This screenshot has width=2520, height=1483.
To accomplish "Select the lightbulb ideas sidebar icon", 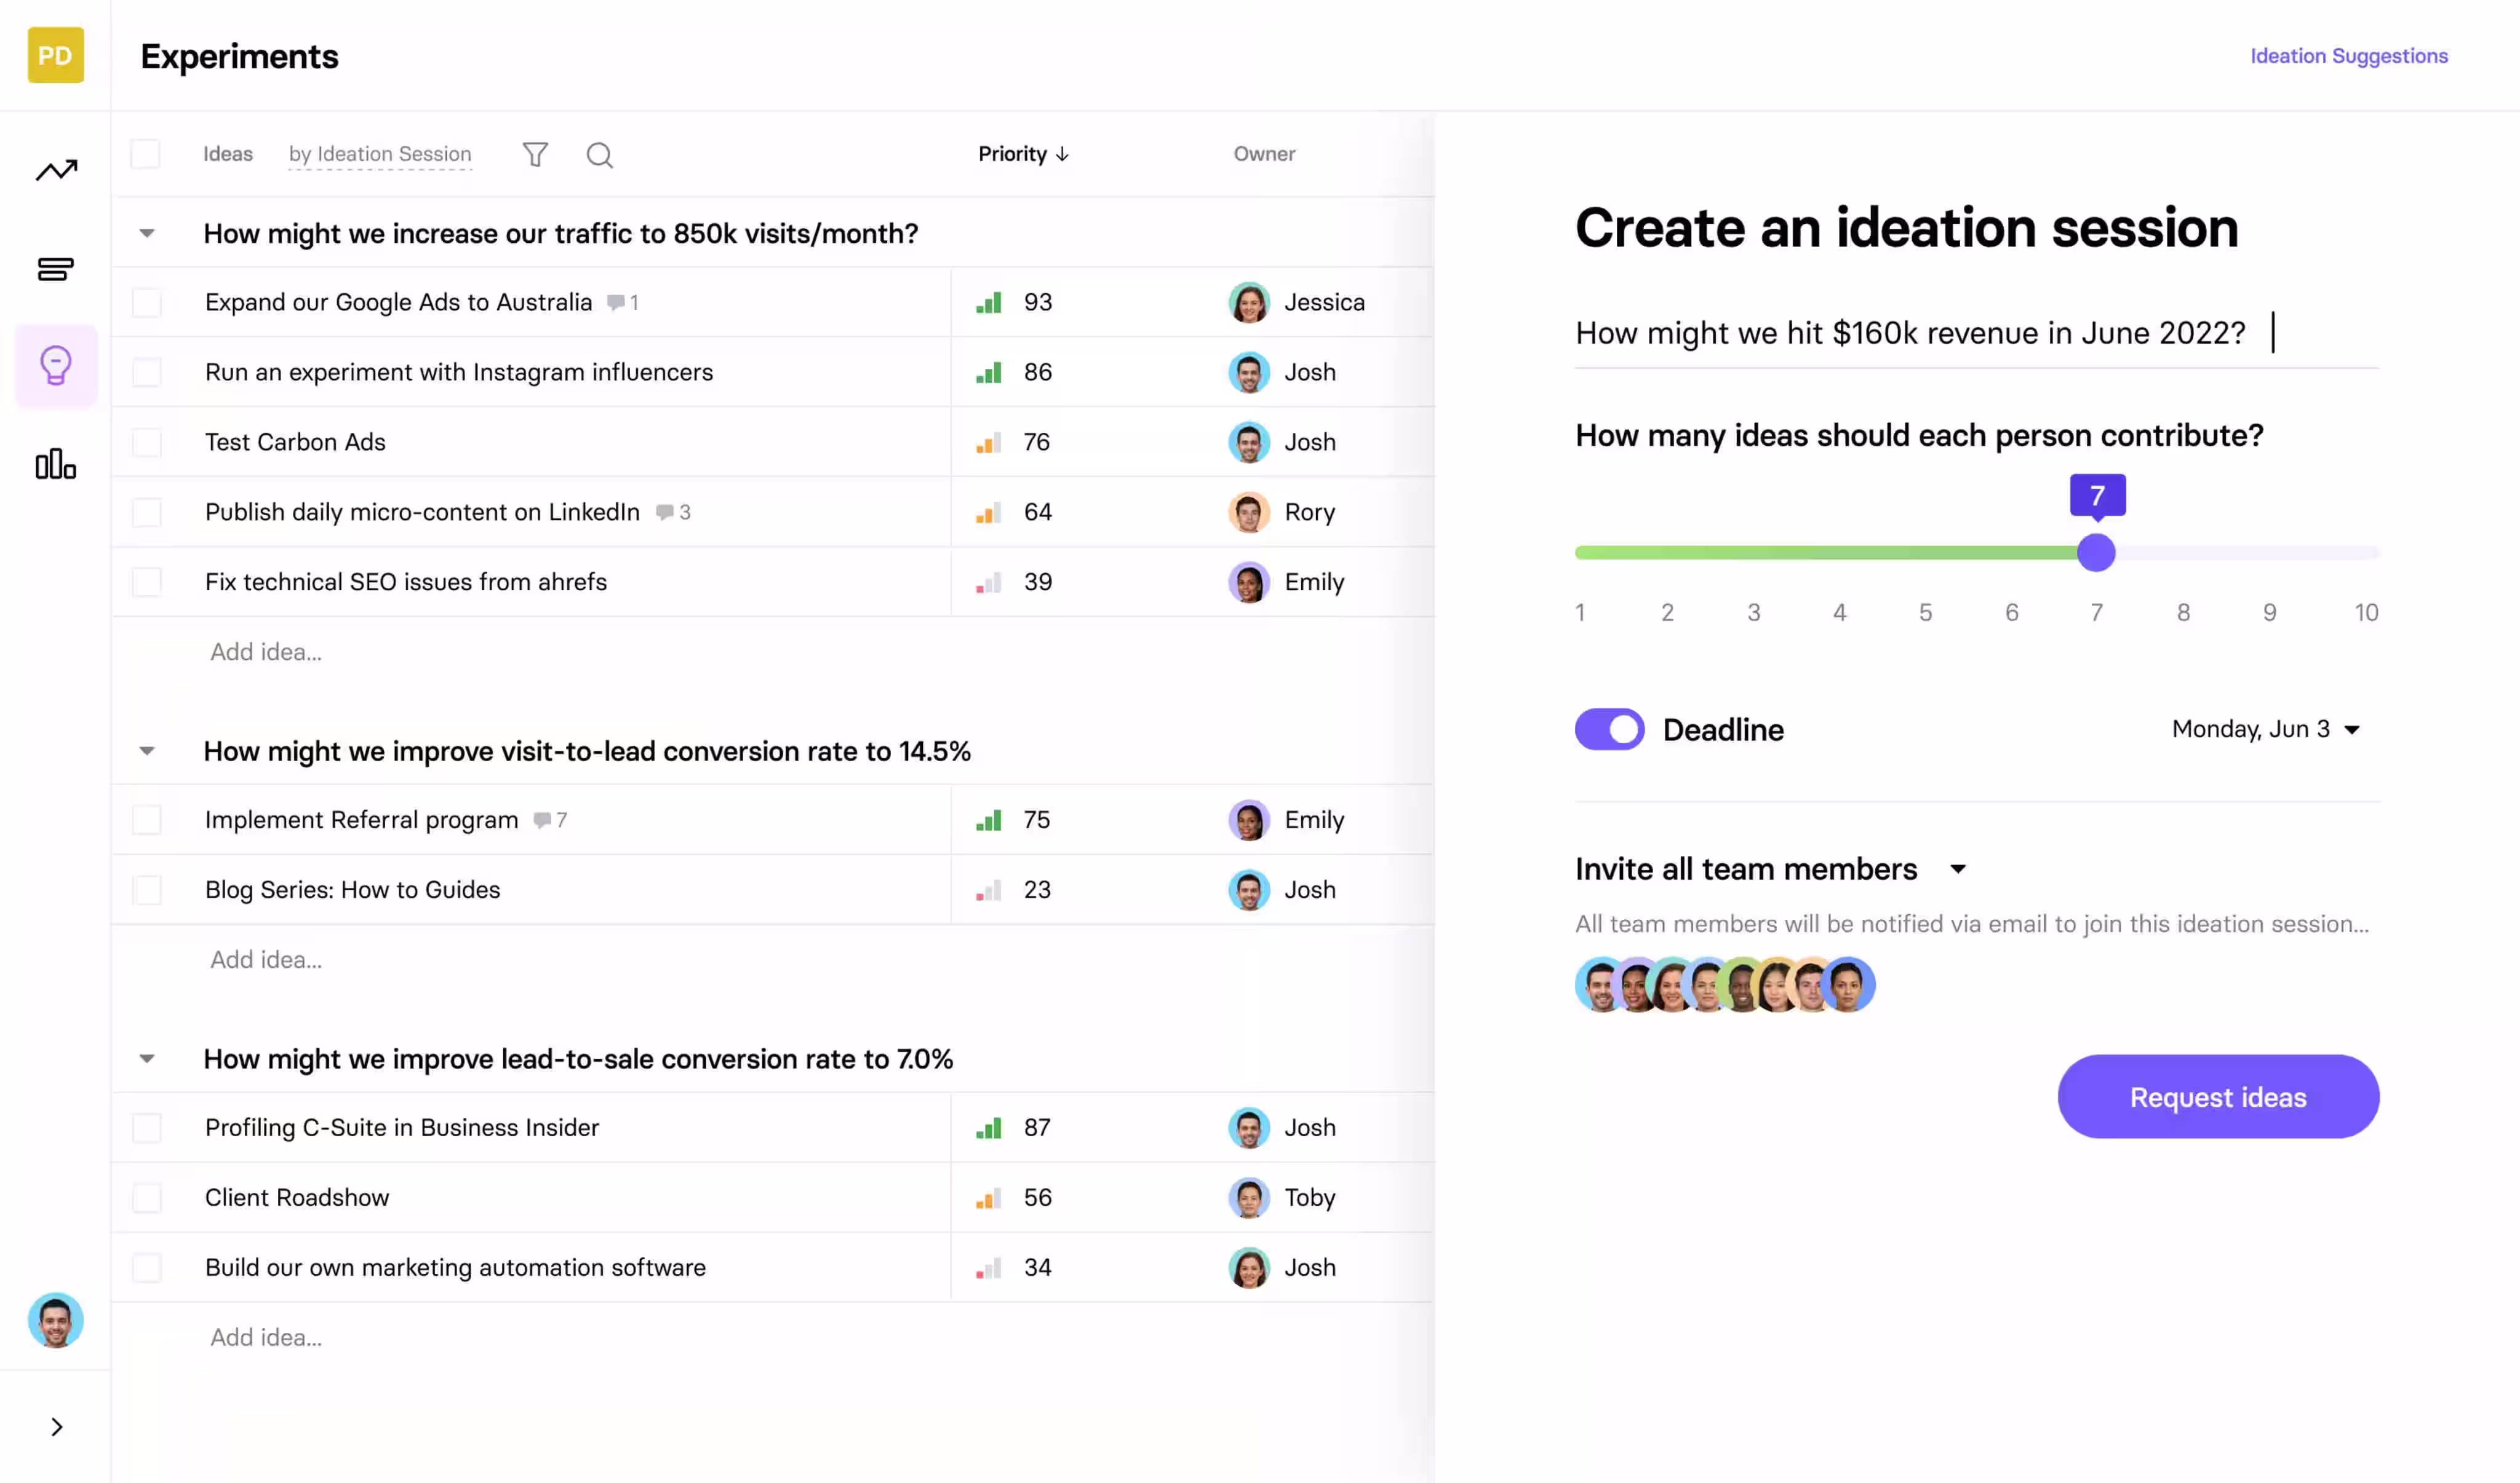I will coord(56,366).
